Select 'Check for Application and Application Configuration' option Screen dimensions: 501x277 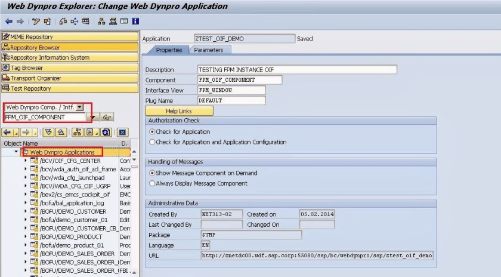tap(152, 142)
